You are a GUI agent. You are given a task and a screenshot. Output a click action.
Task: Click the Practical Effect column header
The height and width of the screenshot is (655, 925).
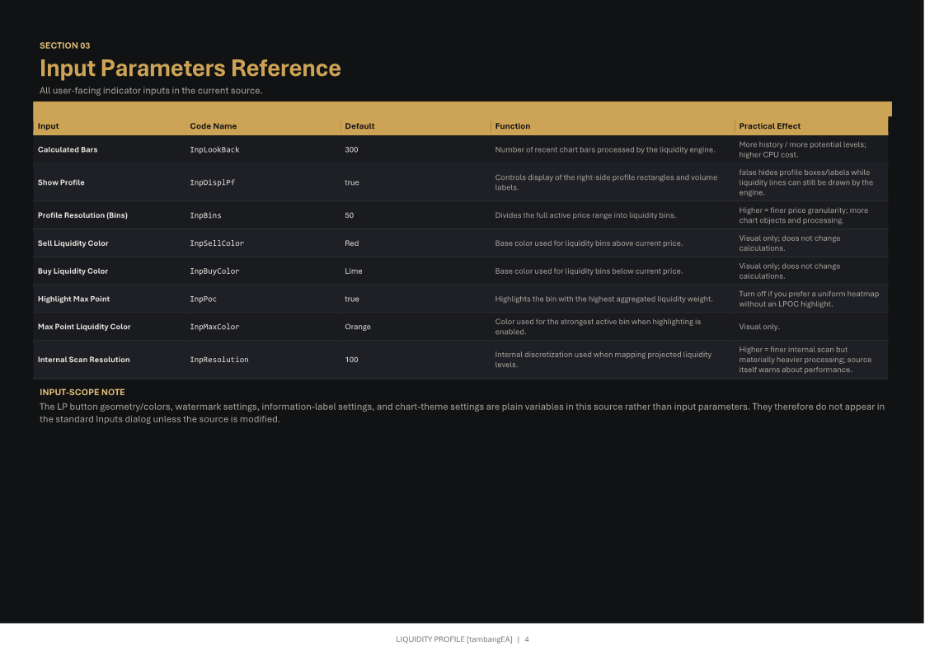click(770, 126)
